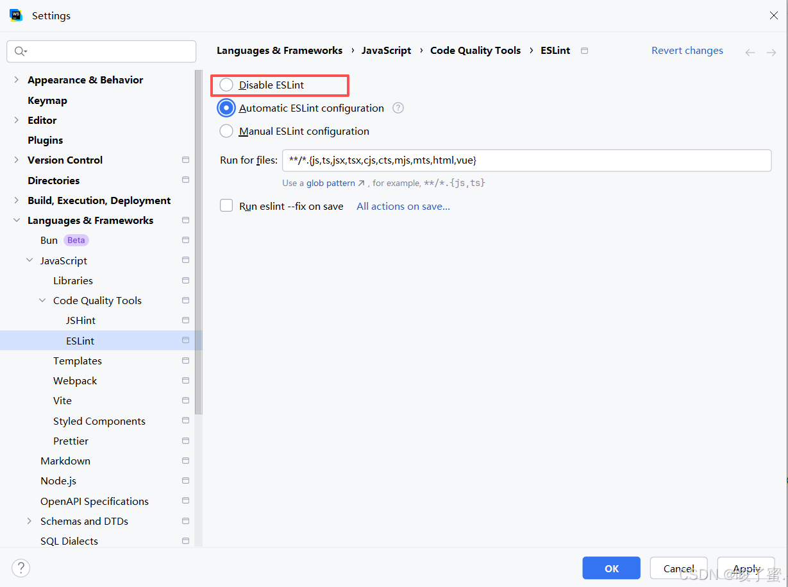Open Node.js settings
The image size is (788, 587).
pos(58,481)
